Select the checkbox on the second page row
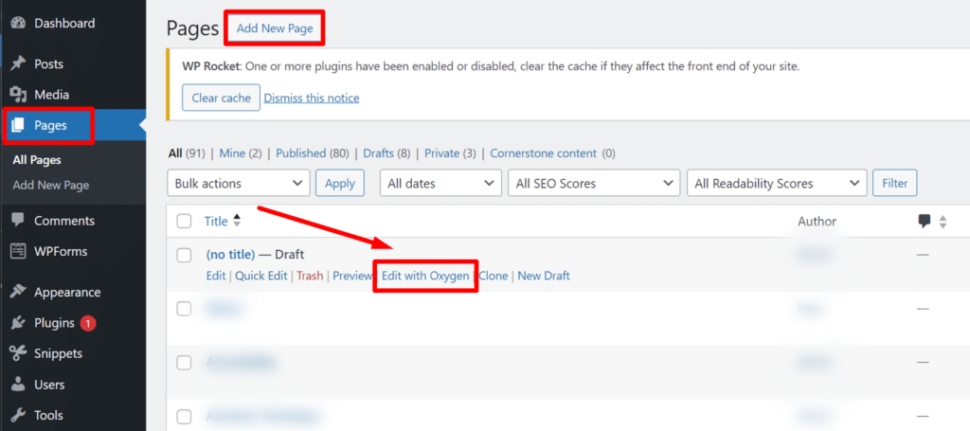Image resolution: width=970 pixels, height=431 pixels. 184,309
